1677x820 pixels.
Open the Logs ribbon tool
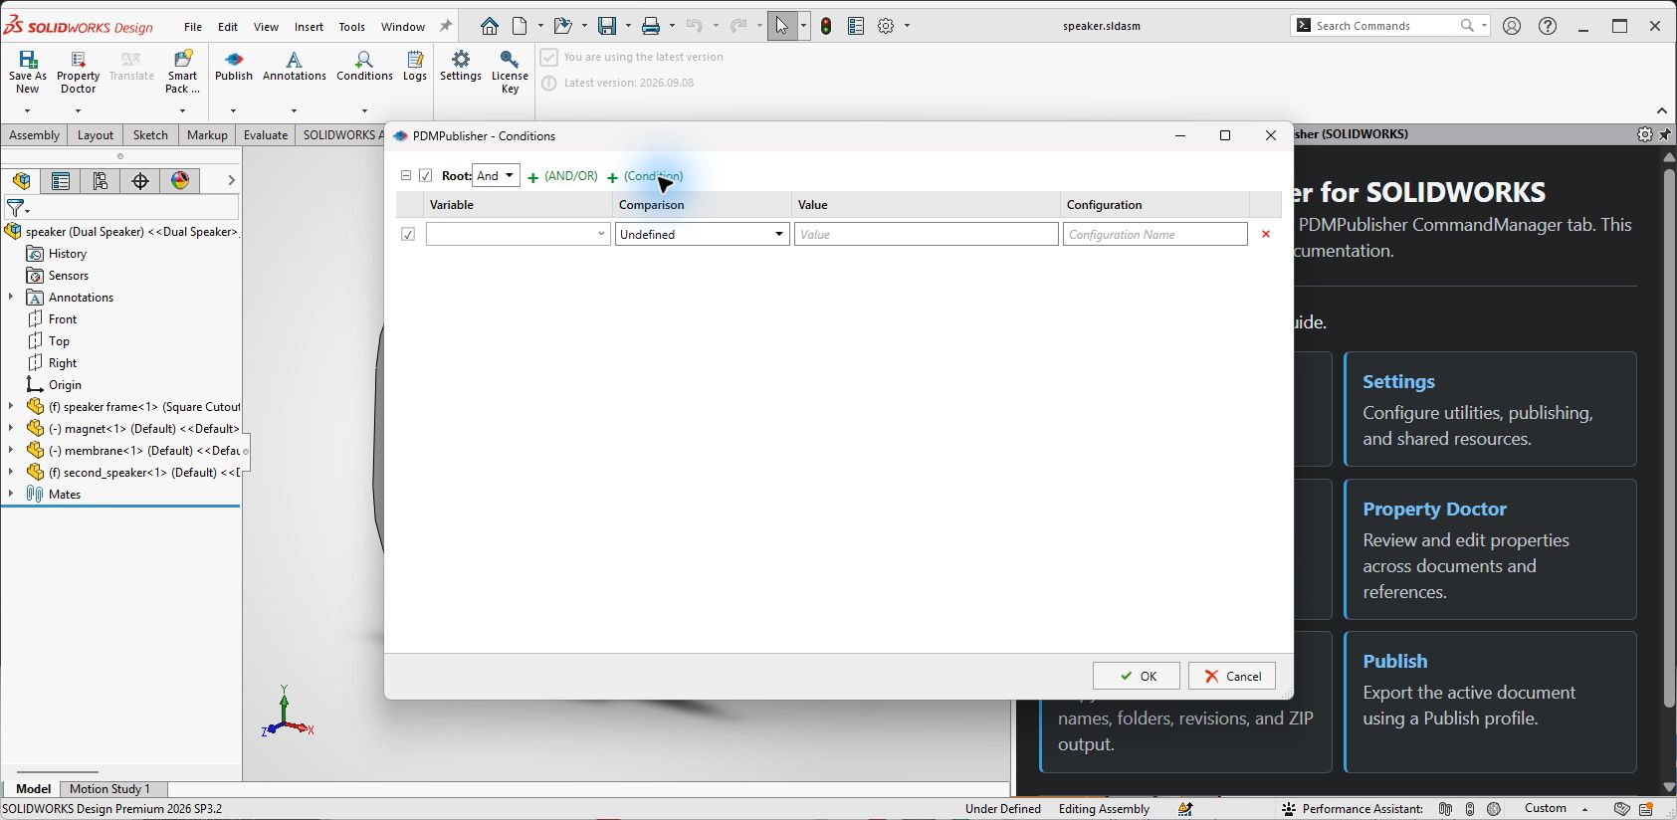click(x=415, y=67)
